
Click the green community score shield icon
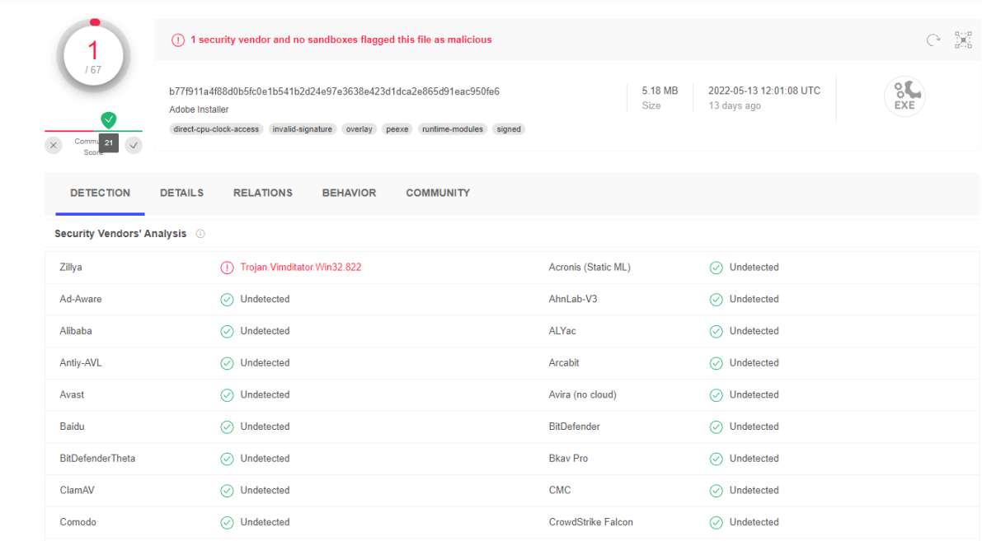click(x=108, y=119)
